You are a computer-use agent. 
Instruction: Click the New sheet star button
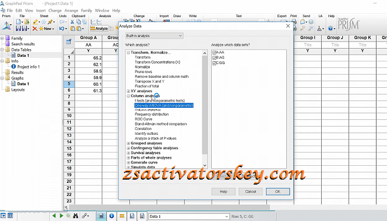[46, 29]
